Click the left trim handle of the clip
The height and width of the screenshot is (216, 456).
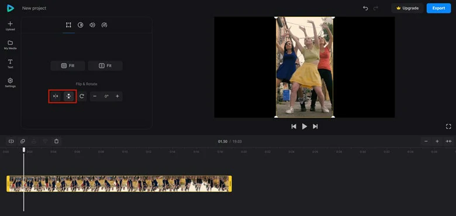pos(8,183)
